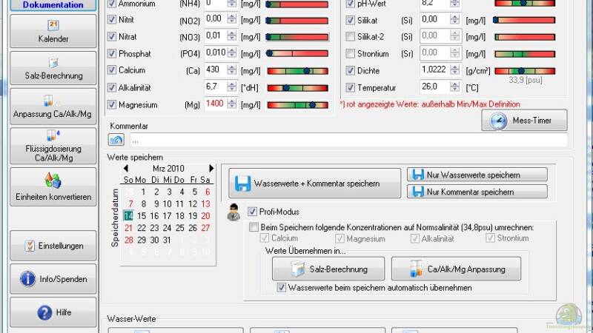Enable the Strontium measurement checkbox

(351, 54)
